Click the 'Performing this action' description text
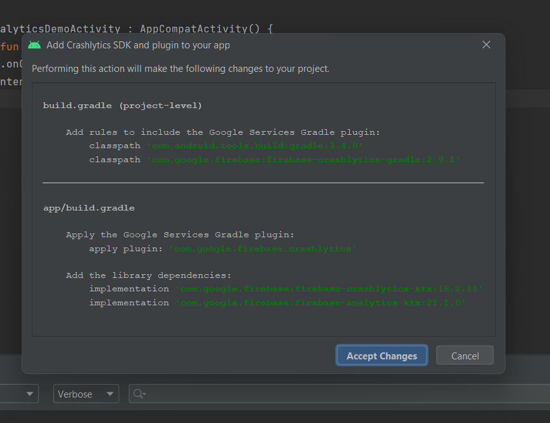550x423 pixels. tap(181, 69)
